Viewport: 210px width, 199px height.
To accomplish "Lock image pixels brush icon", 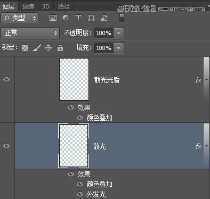I will pos(37,48).
